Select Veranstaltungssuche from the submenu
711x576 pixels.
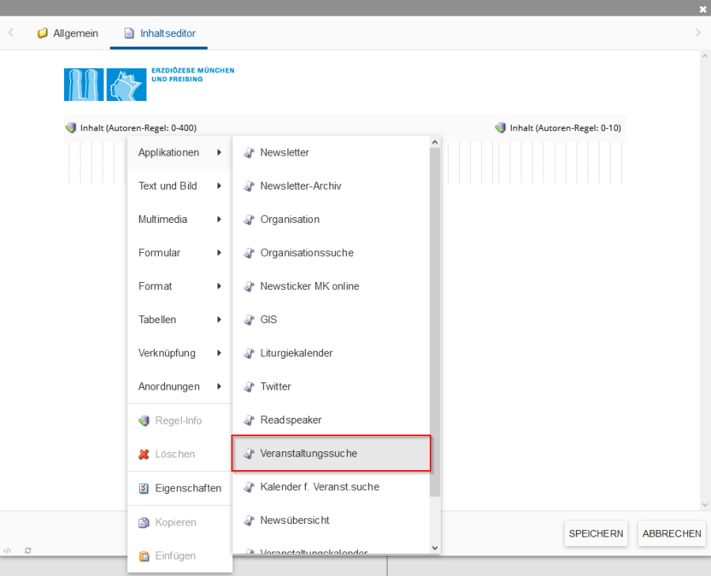[331, 454]
